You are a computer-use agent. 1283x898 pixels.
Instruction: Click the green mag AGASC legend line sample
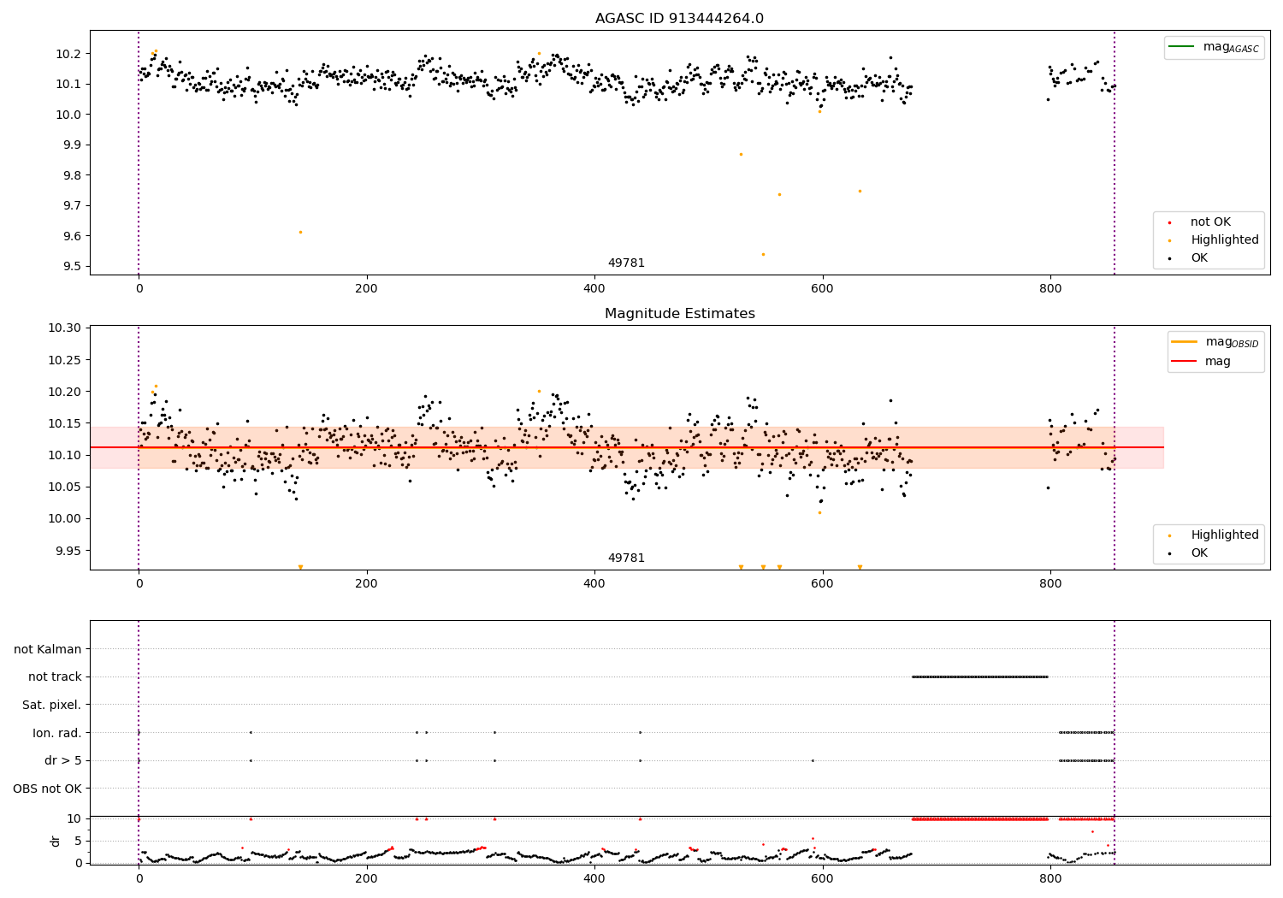tap(1182, 47)
